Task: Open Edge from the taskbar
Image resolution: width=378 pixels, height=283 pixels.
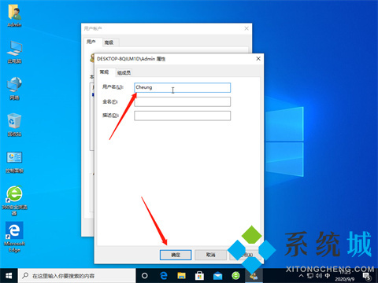Action: click(x=164, y=276)
